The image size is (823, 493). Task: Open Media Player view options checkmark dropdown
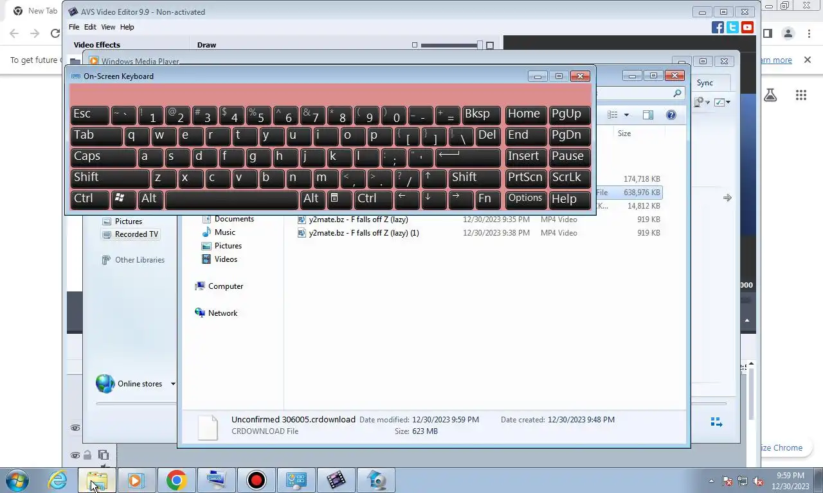coord(723,102)
